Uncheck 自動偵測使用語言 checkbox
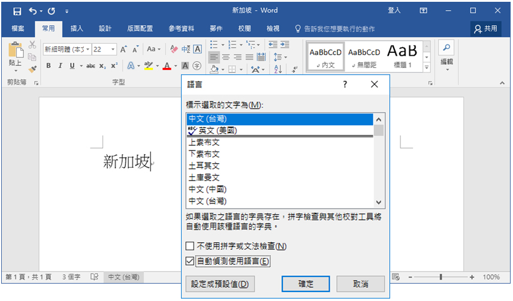This screenshot has height=301, width=513. (190, 261)
